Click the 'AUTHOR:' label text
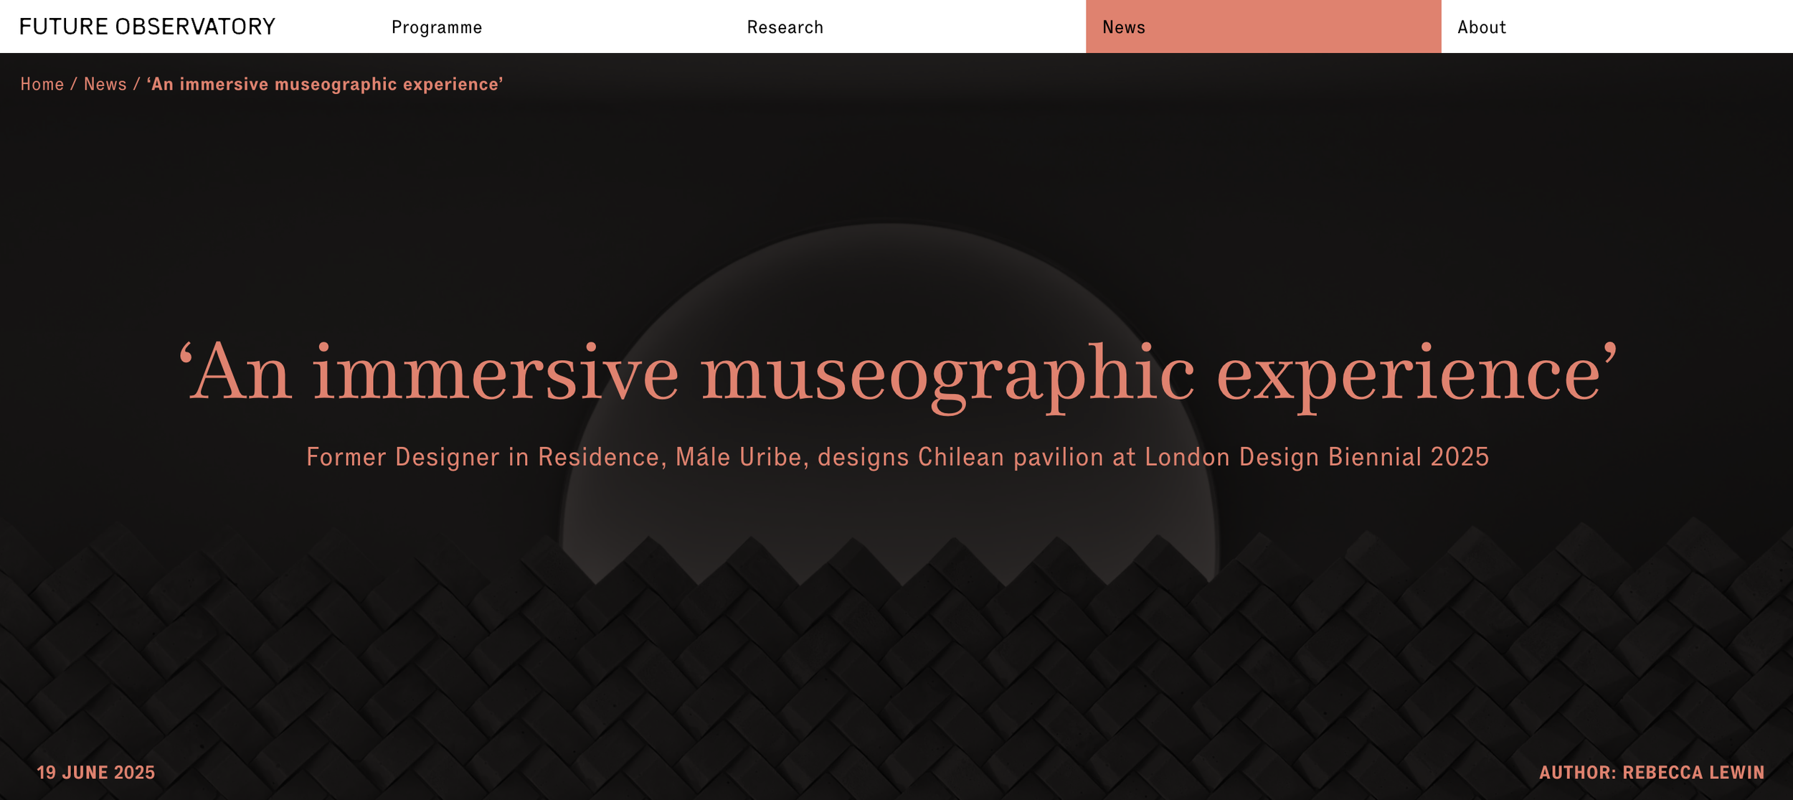The height and width of the screenshot is (800, 1793). tap(1577, 773)
